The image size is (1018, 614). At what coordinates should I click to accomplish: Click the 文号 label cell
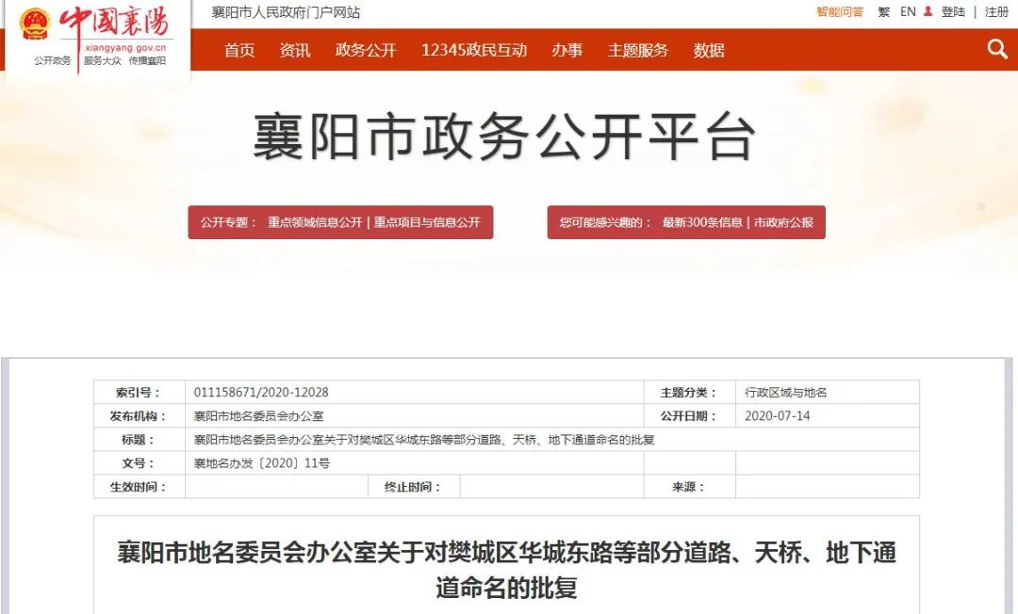[x=140, y=463]
